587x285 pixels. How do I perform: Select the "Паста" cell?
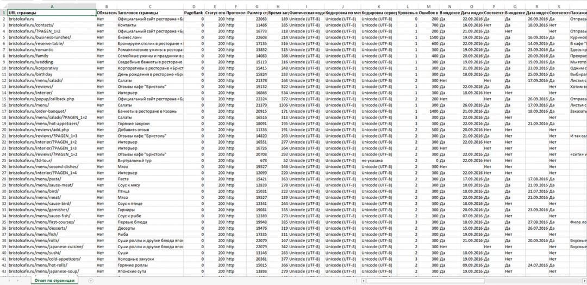150,179
